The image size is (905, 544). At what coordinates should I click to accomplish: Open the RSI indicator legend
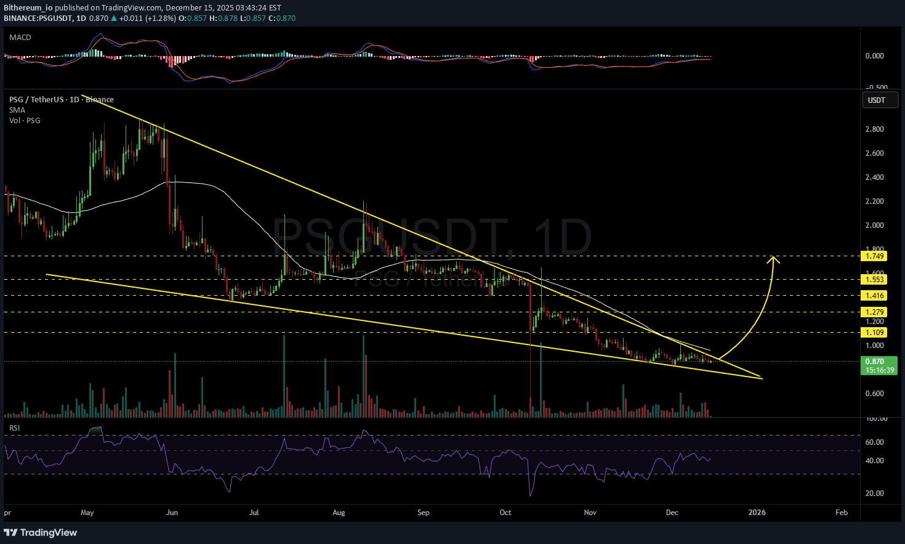tap(14, 428)
